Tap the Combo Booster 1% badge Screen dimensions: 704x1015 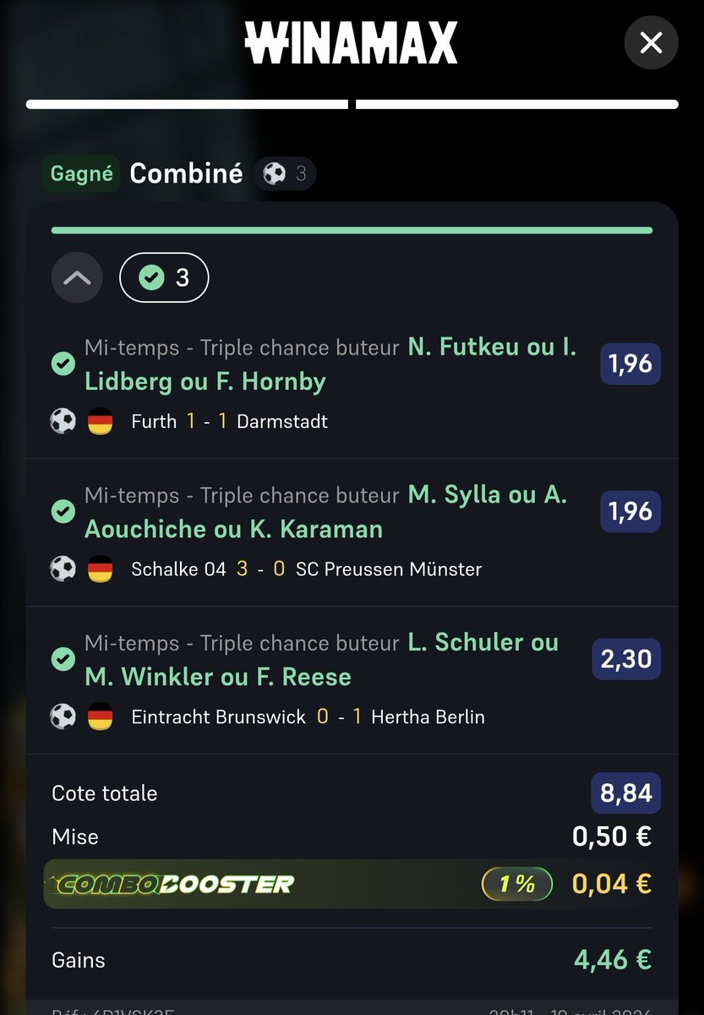[517, 884]
